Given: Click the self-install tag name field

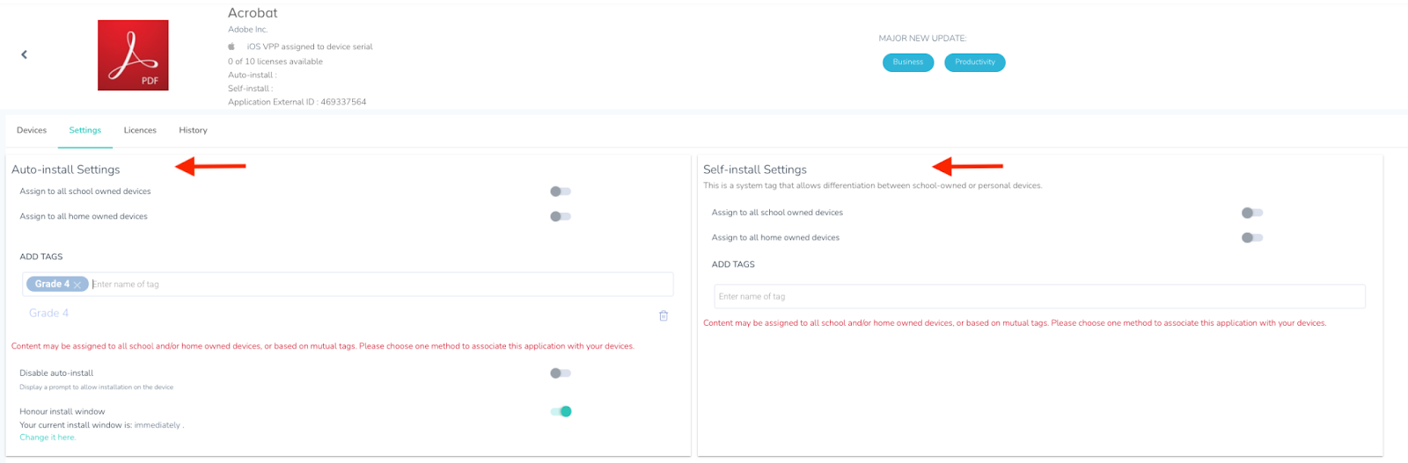Looking at the screenshot, I should 1038,296.
